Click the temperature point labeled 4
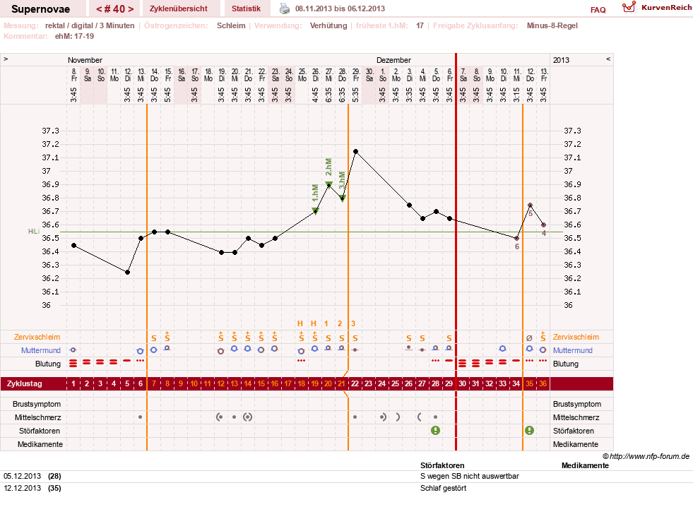Screen dimensions: 693x507 (544, 225)
